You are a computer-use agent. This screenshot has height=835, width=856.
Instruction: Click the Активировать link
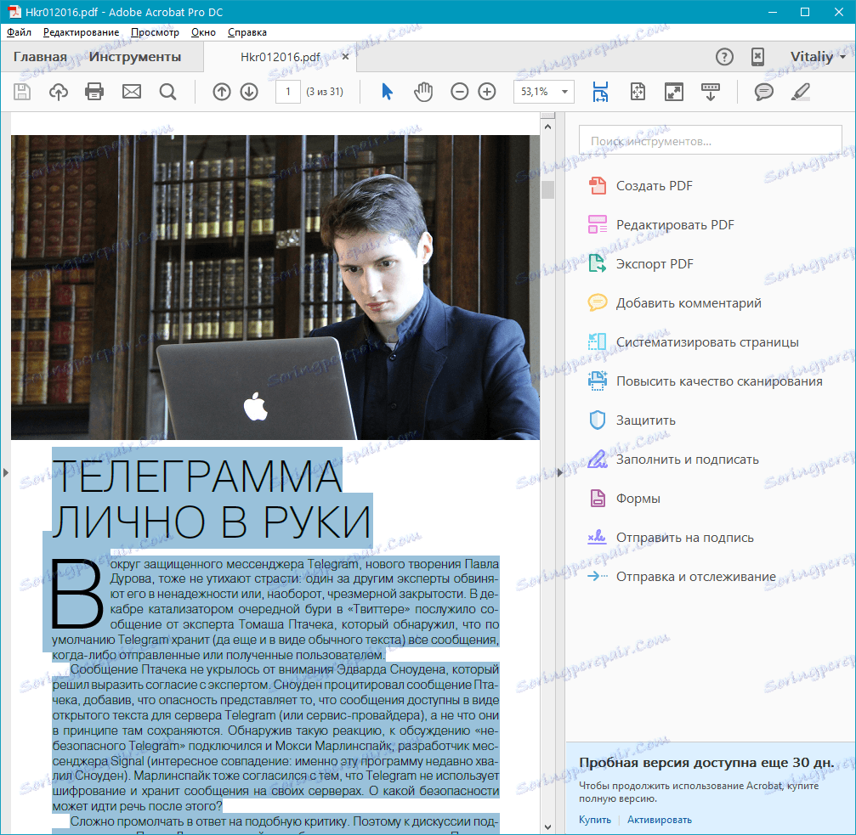tap(660, 820)
